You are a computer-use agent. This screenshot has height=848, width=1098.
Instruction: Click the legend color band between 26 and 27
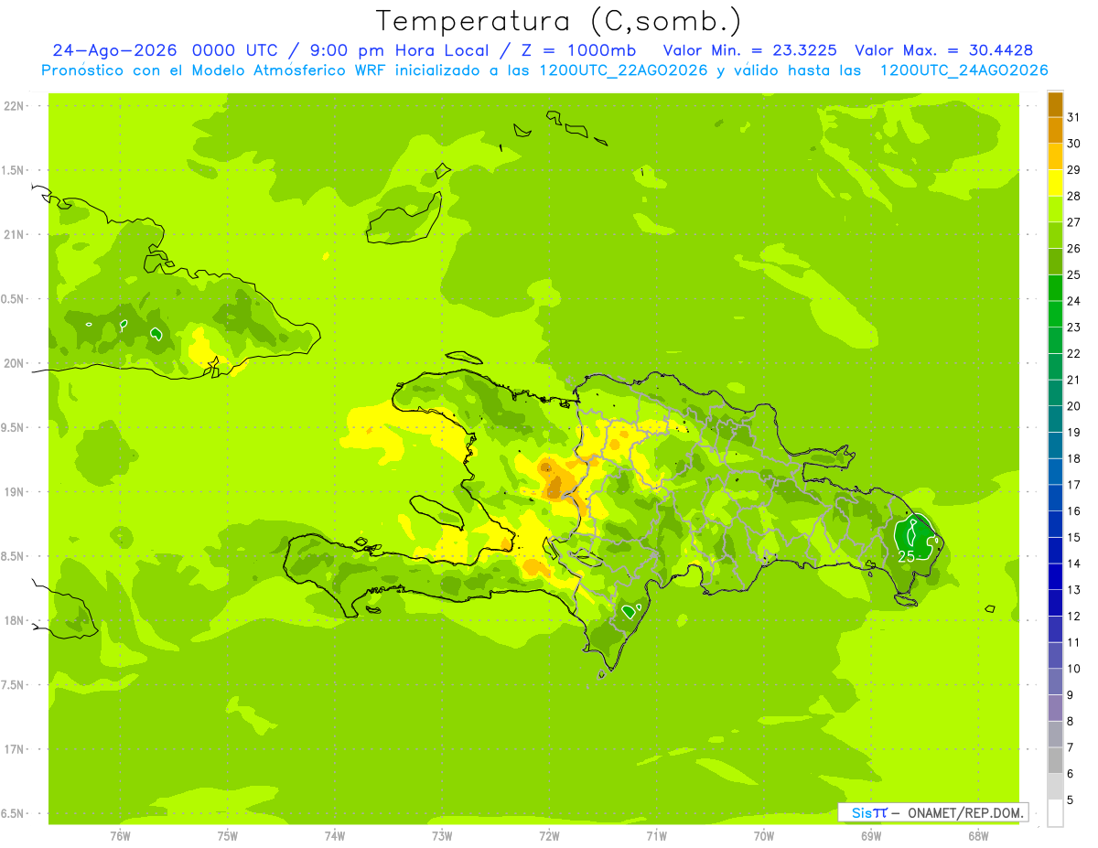click(1055, 236)
